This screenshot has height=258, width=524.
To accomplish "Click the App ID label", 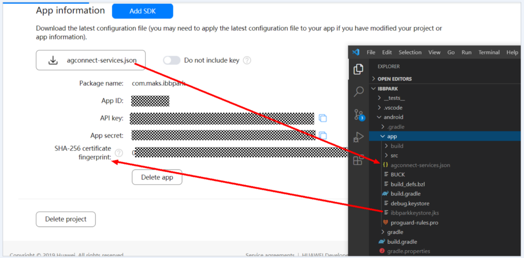I will point(113,101).
